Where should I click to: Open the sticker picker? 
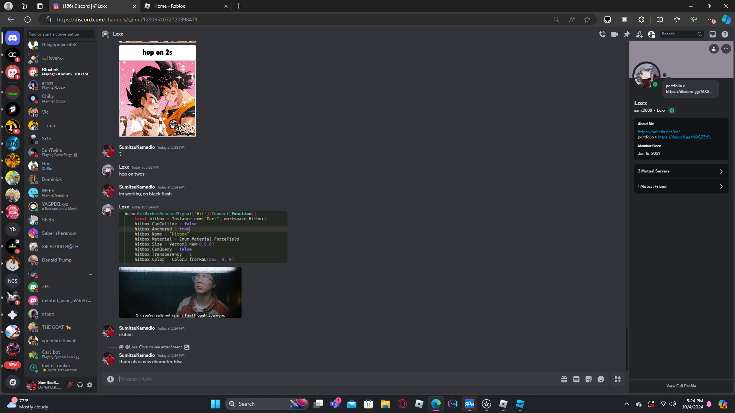point(588,379)
